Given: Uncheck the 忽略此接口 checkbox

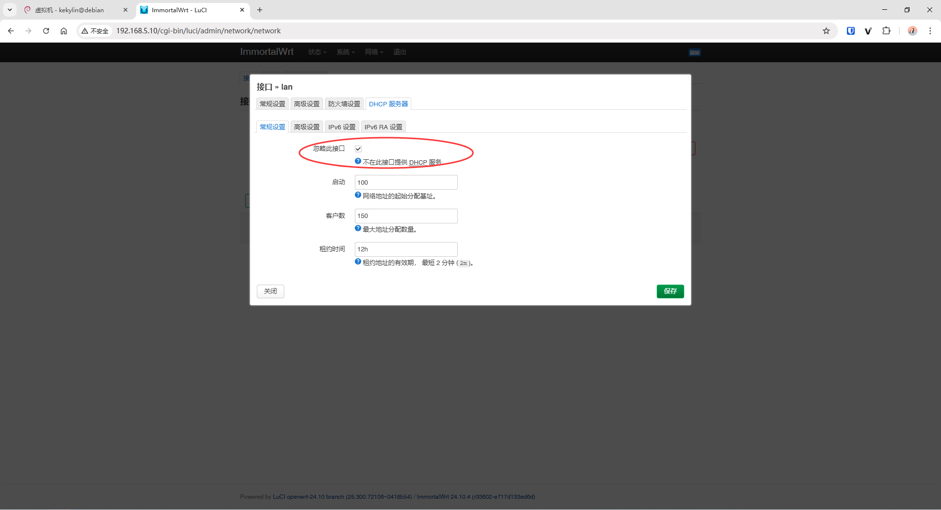Looking at the screenshot, I should click(x=358, y=148).
